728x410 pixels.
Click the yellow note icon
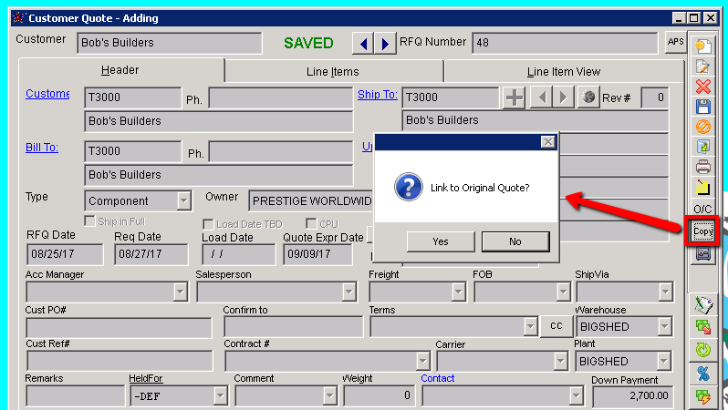(702, 187)
